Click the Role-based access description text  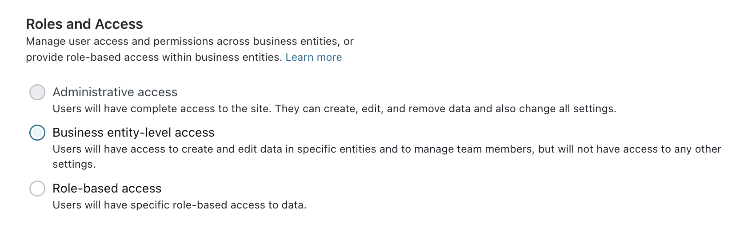180,205
